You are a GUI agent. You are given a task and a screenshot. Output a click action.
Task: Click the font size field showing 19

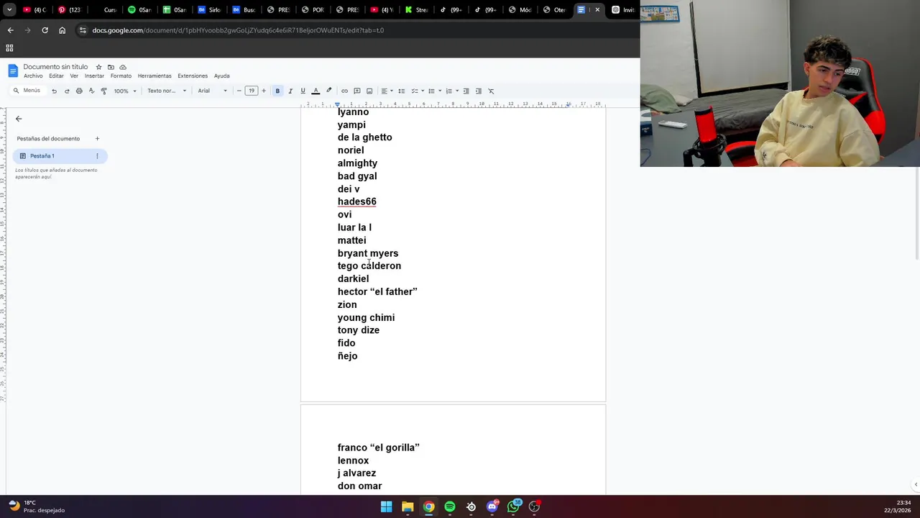pyautogui.click(x=251, y=91)
